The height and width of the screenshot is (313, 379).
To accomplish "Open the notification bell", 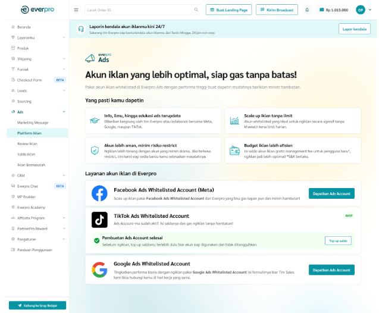I will (307, 10).
